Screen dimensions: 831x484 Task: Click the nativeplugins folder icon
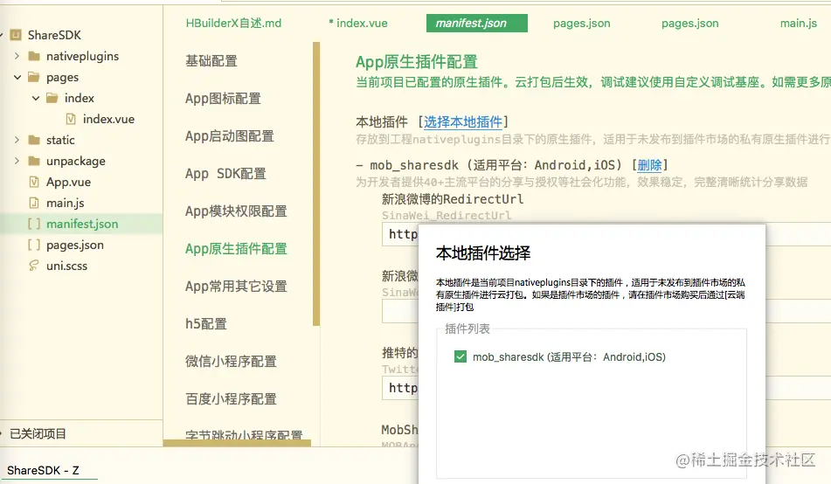[x=34, y=56]
